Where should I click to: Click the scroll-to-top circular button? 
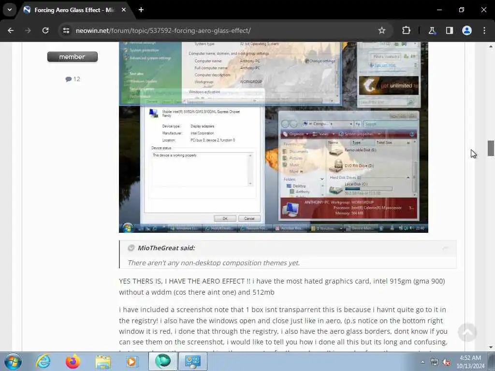pyautogui.click(x=467, y=332)
